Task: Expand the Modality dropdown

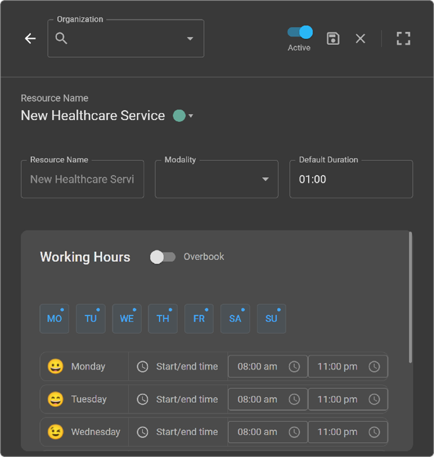Action: click(x=265, y=179)
